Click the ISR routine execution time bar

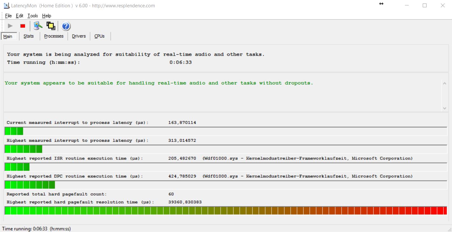coord(226,167)
